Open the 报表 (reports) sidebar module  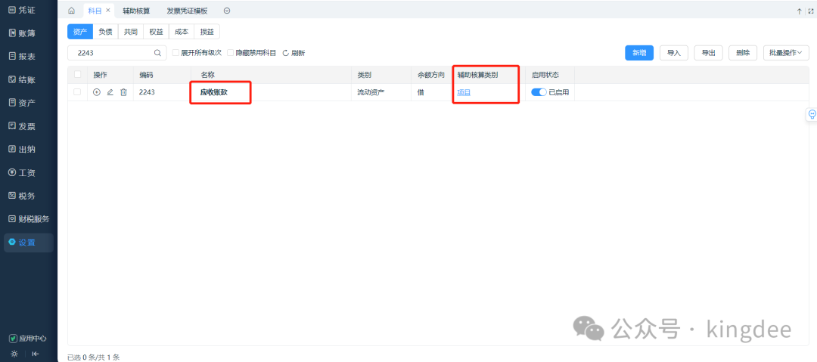point(22,56)
